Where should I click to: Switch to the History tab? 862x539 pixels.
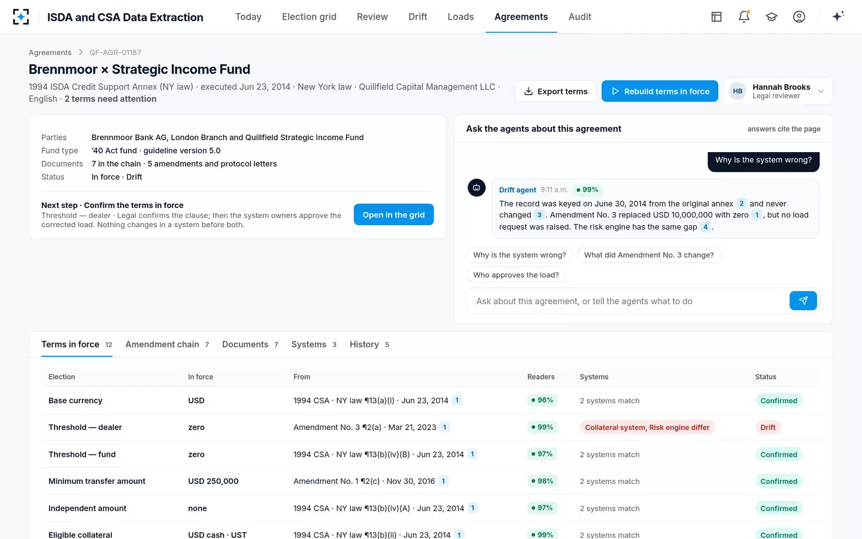click(370, 344)
